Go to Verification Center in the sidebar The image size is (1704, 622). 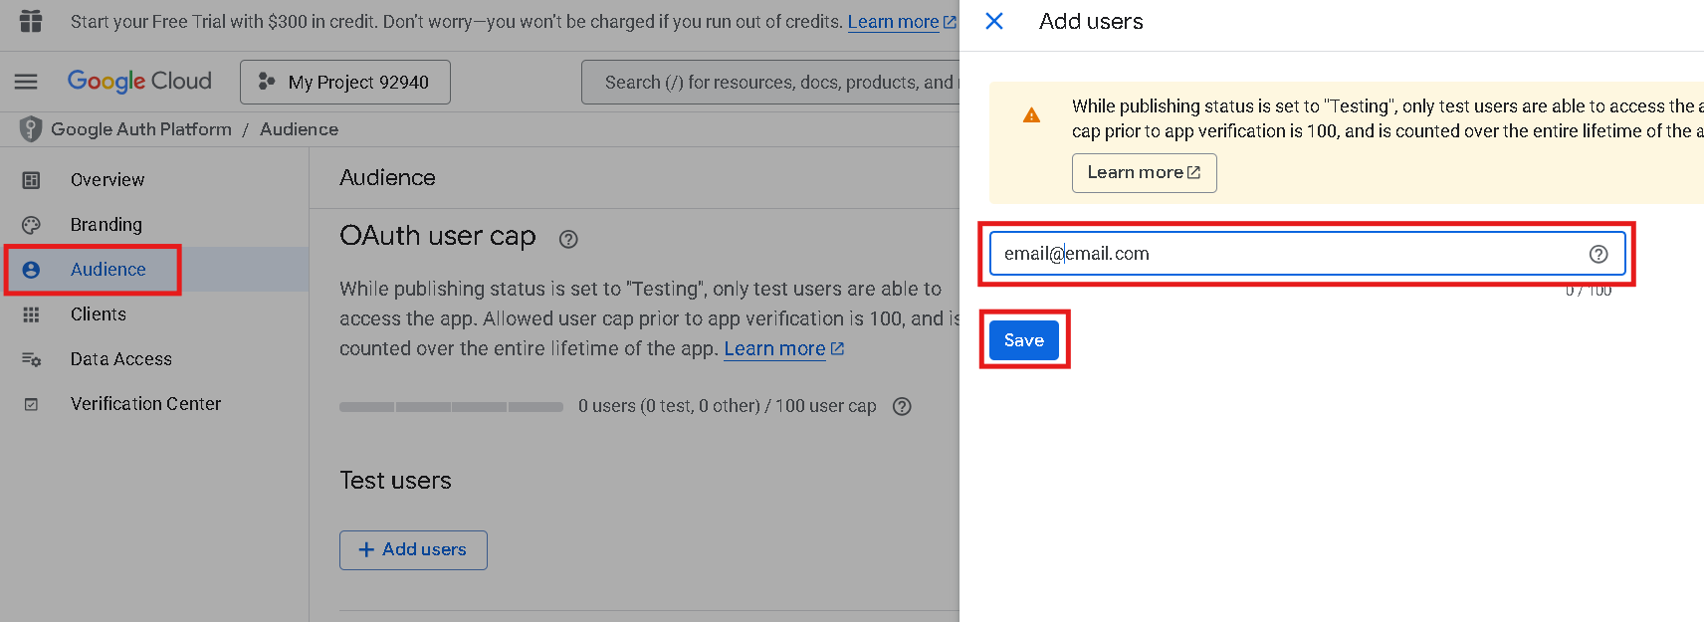click(x=145, y=404)
